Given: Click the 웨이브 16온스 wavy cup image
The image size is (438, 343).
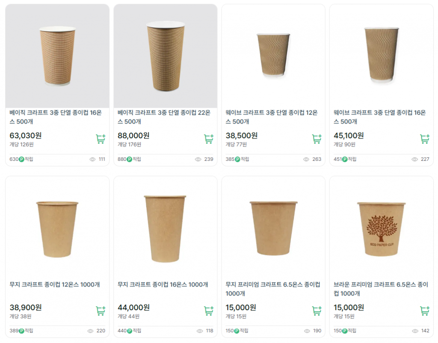Looking at the screenshot, I should point(381,56).
